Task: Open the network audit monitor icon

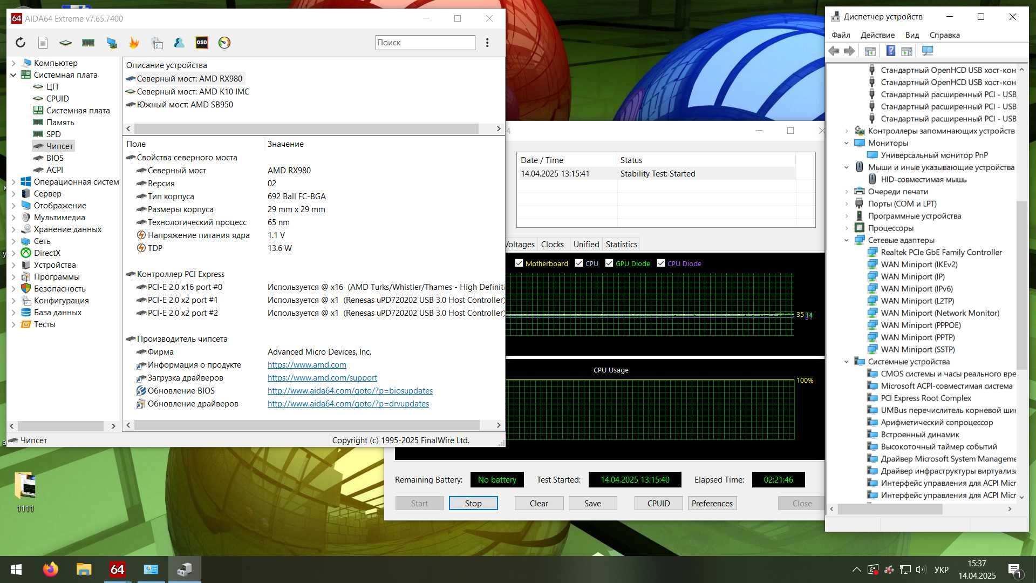Action: pos(112,43)
